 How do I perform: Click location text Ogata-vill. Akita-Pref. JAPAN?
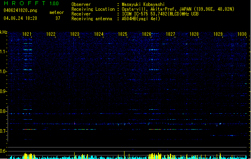[x=157, y=9]
